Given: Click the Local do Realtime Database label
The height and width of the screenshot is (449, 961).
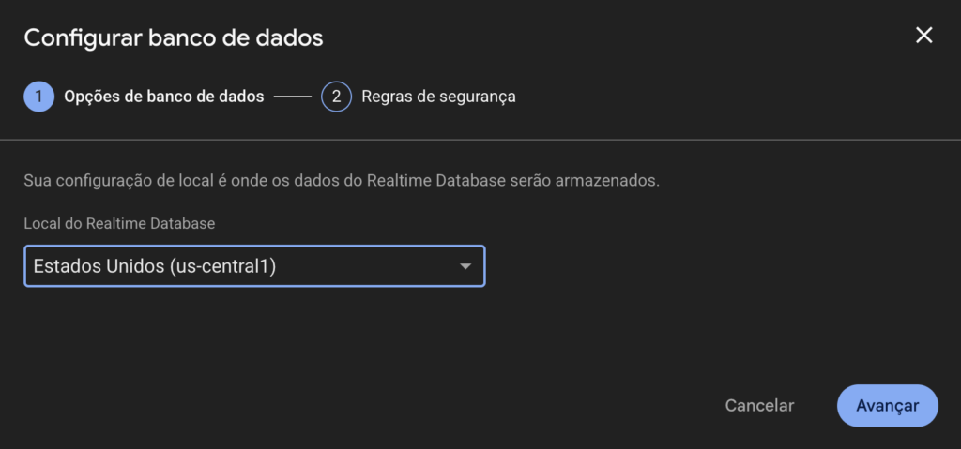Looking at the screenshot, I should [120, 224].
